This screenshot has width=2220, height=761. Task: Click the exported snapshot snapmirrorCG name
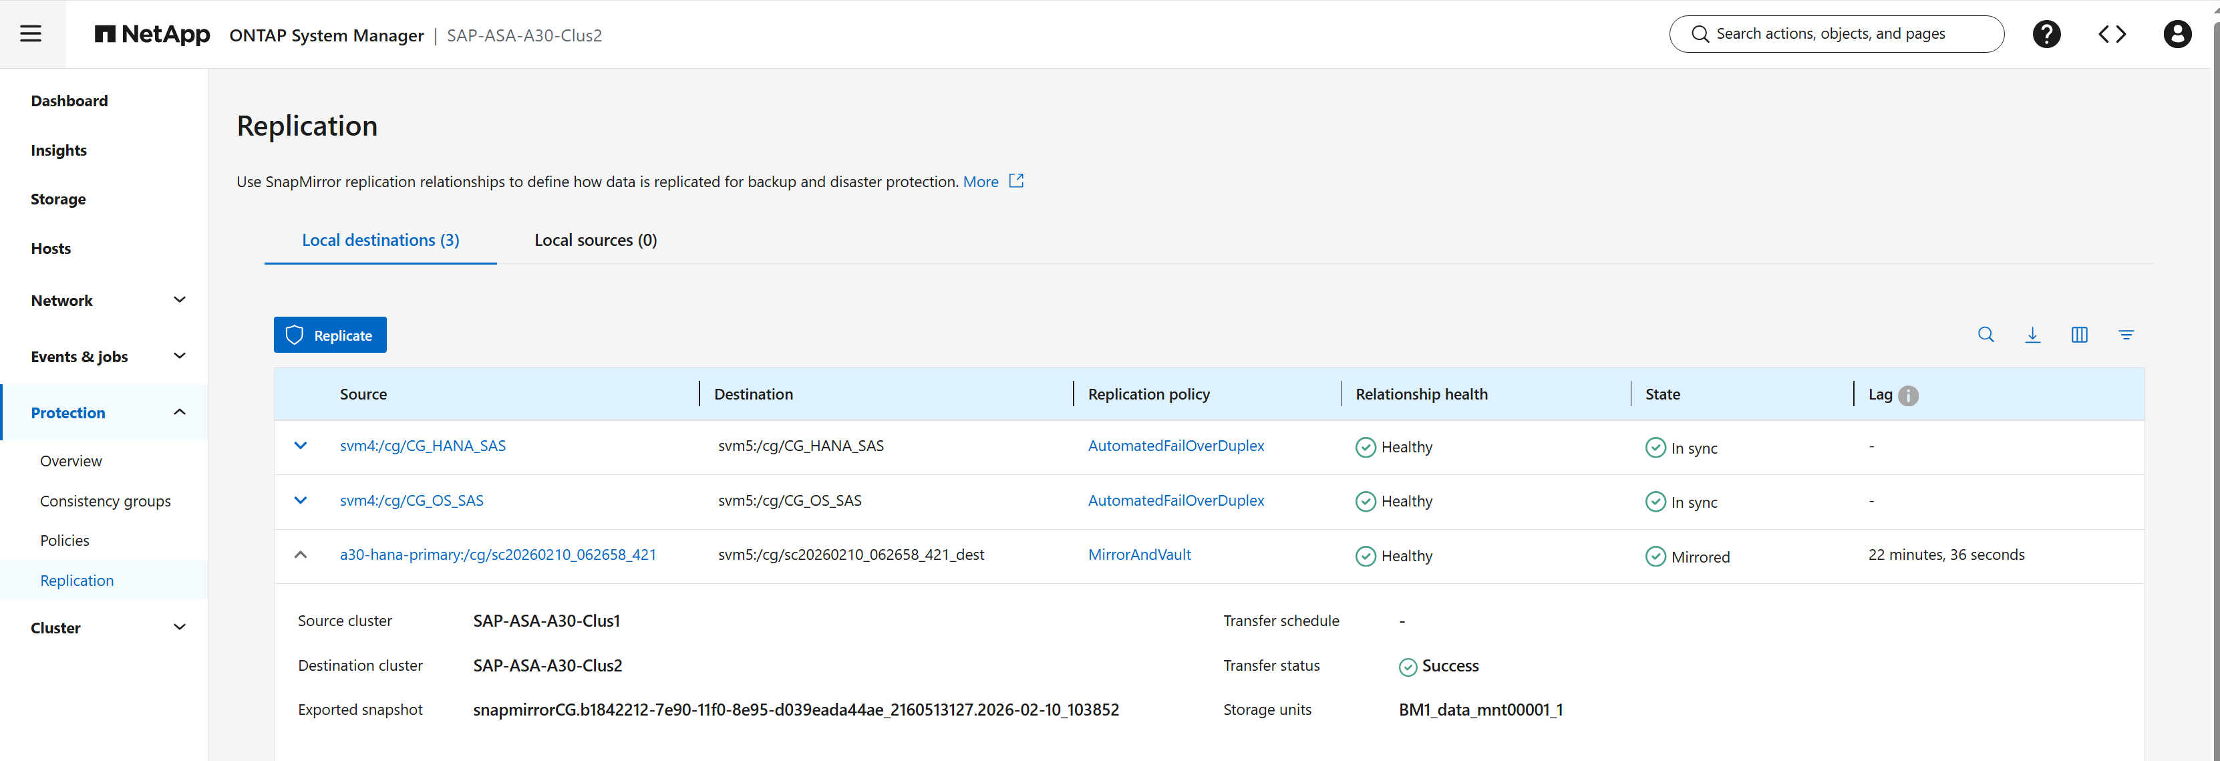pos(796,710)
